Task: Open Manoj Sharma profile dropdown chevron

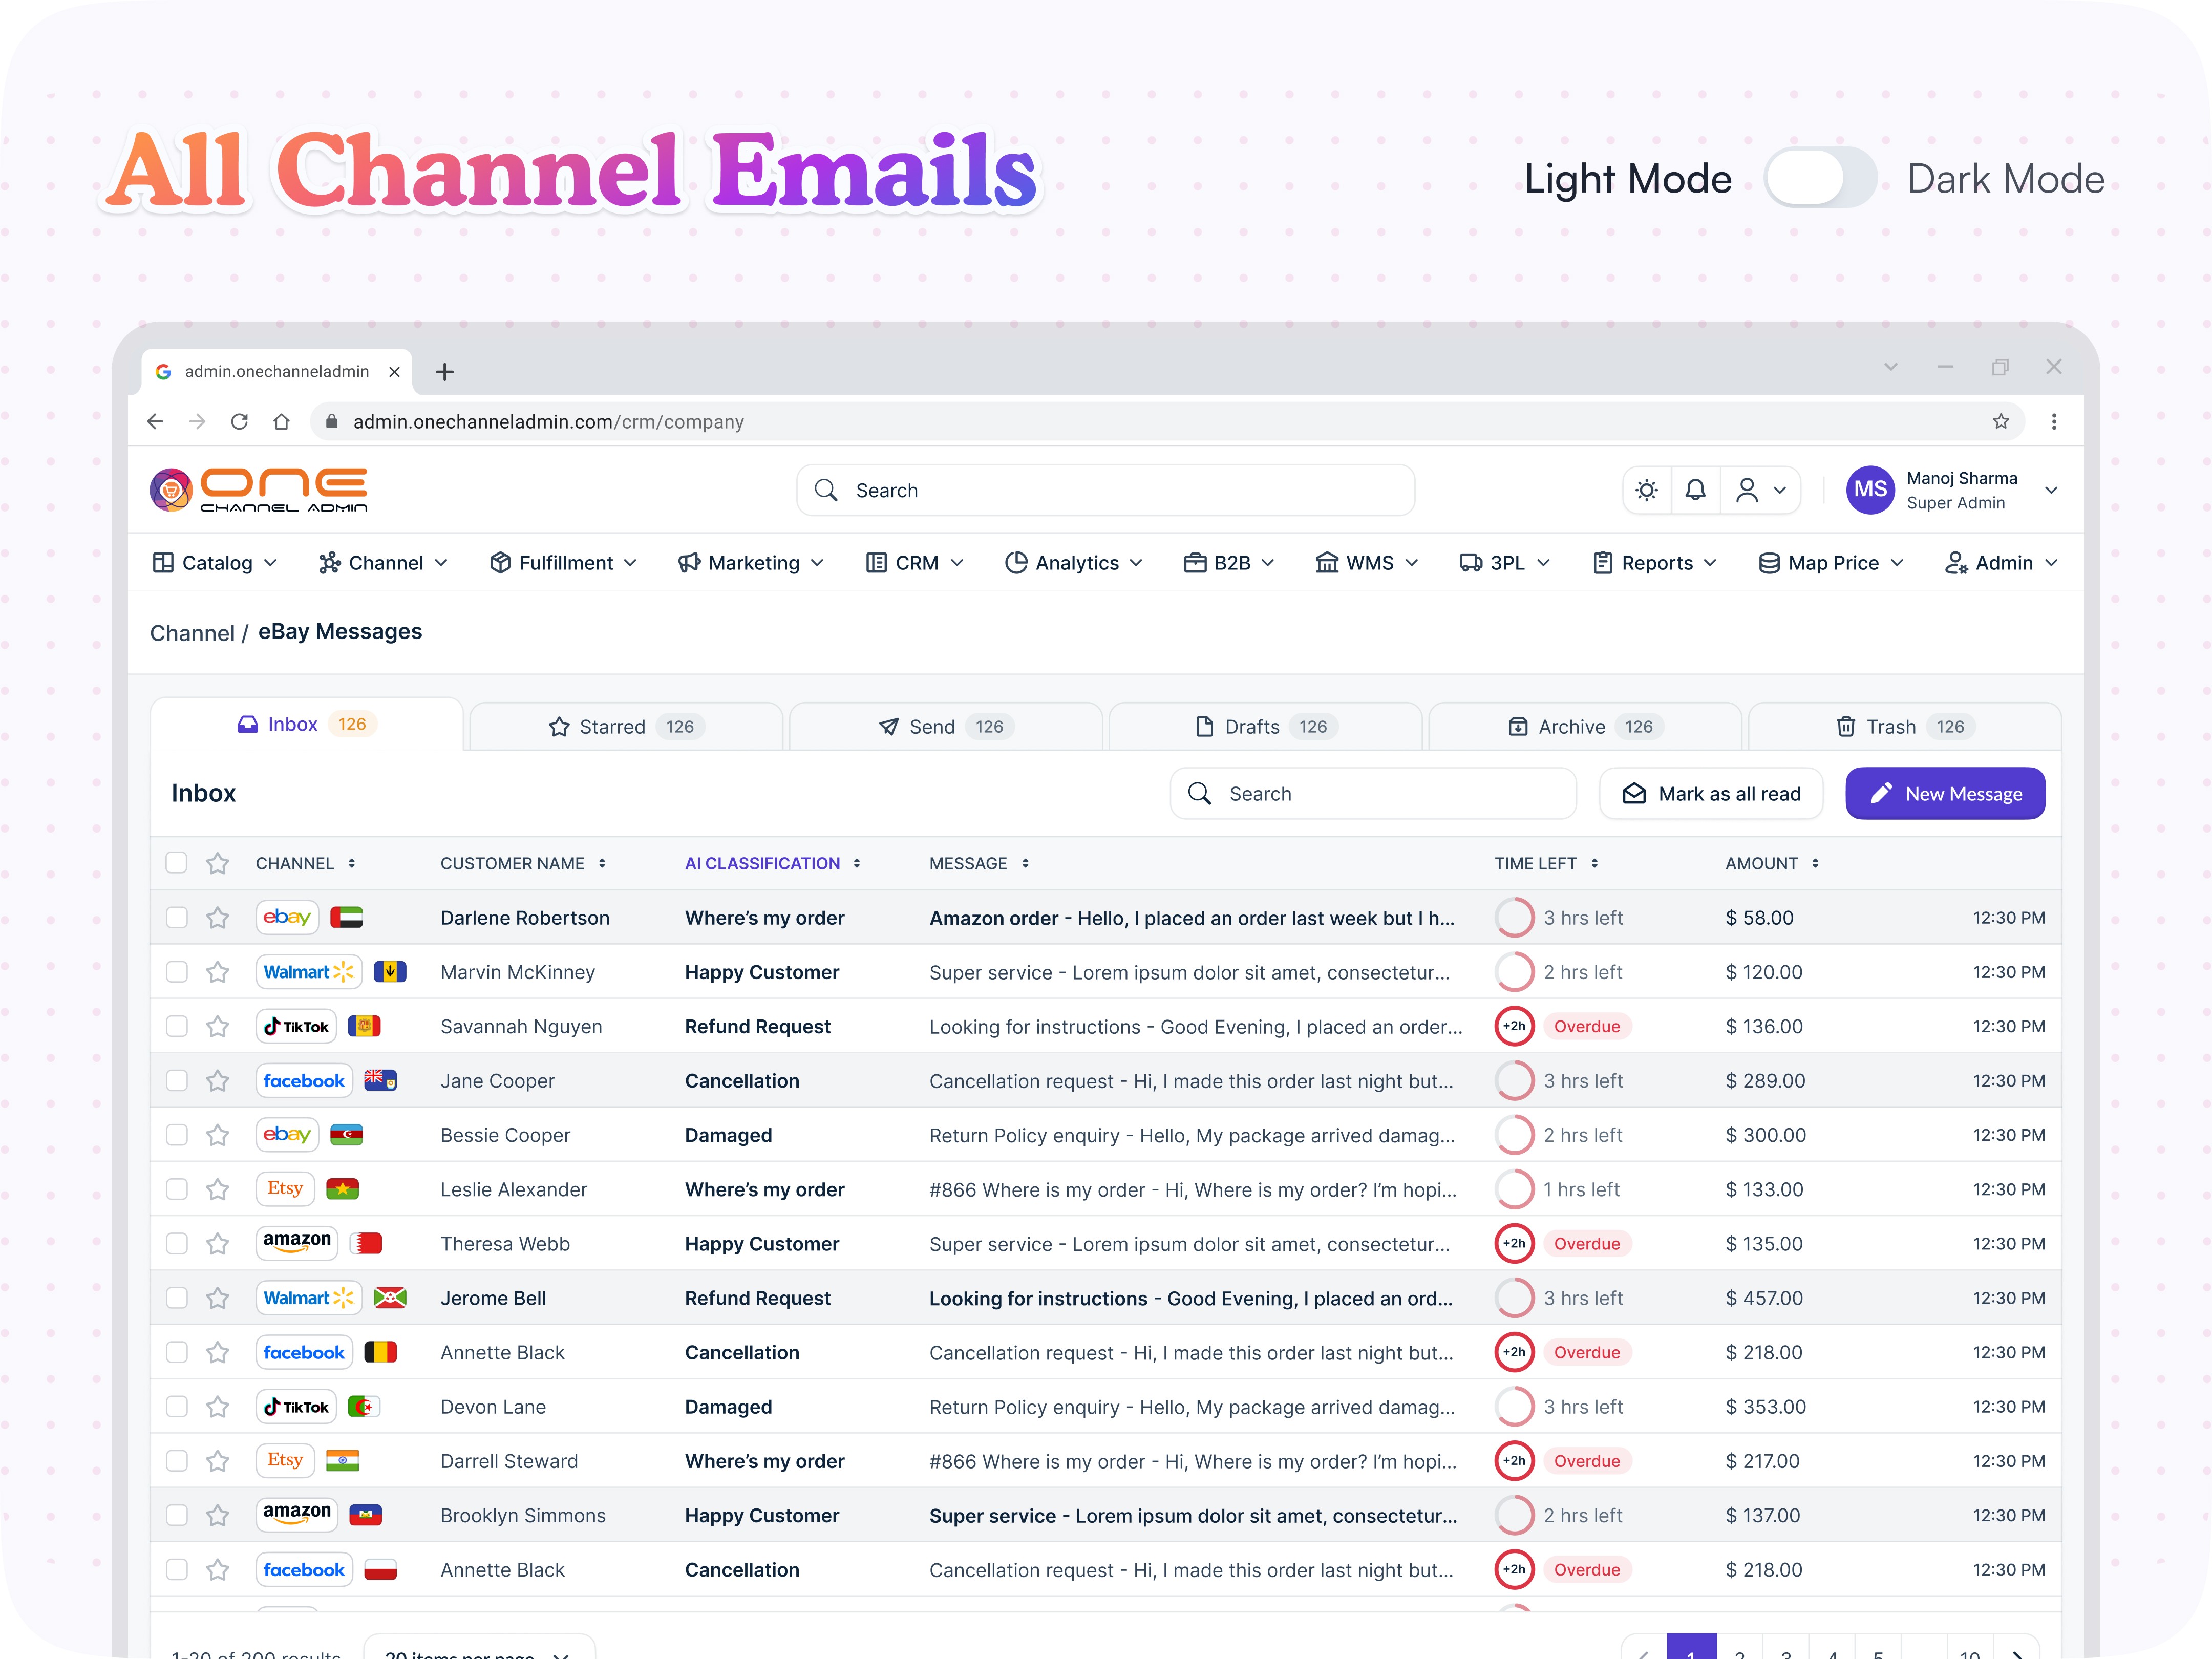Action: point(2051,490)
